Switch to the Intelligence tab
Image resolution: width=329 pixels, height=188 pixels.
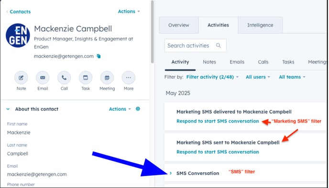tap(260, 25)
